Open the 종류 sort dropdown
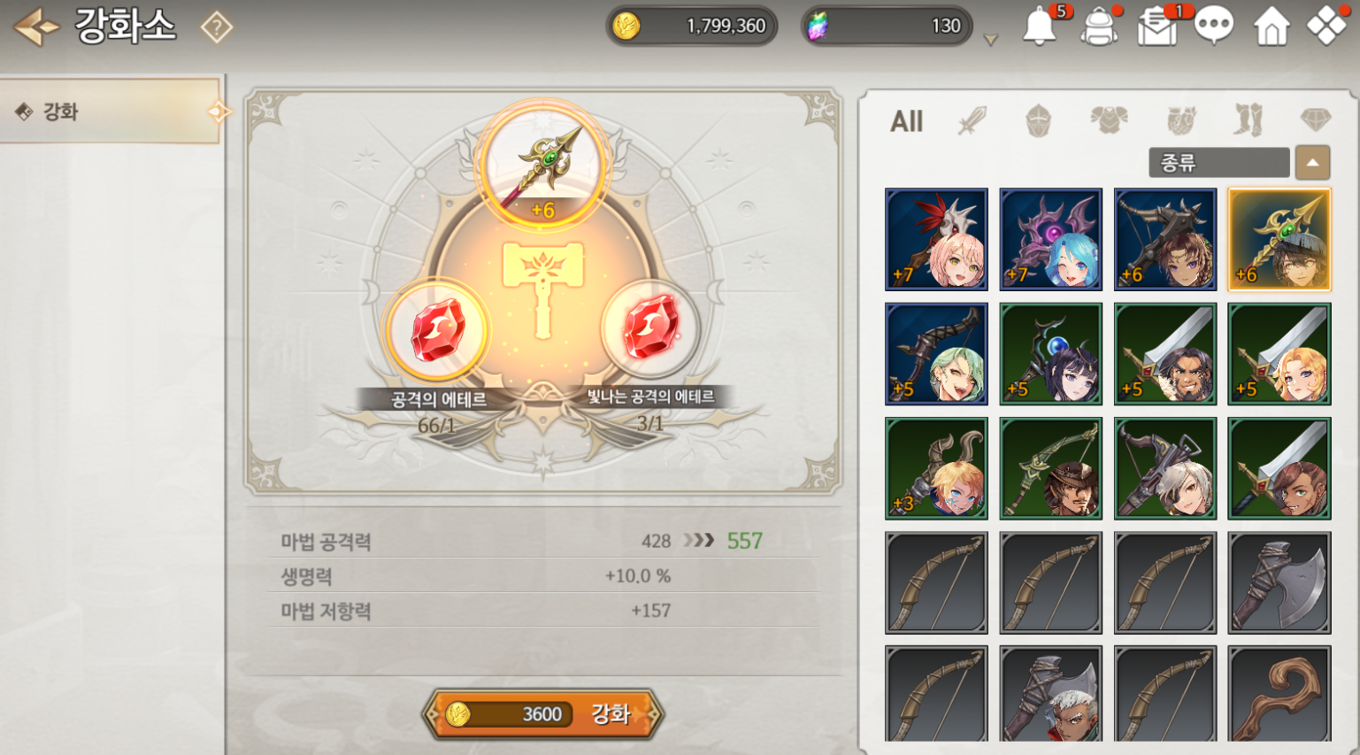1360x755 pixels. pos(1218,163)
